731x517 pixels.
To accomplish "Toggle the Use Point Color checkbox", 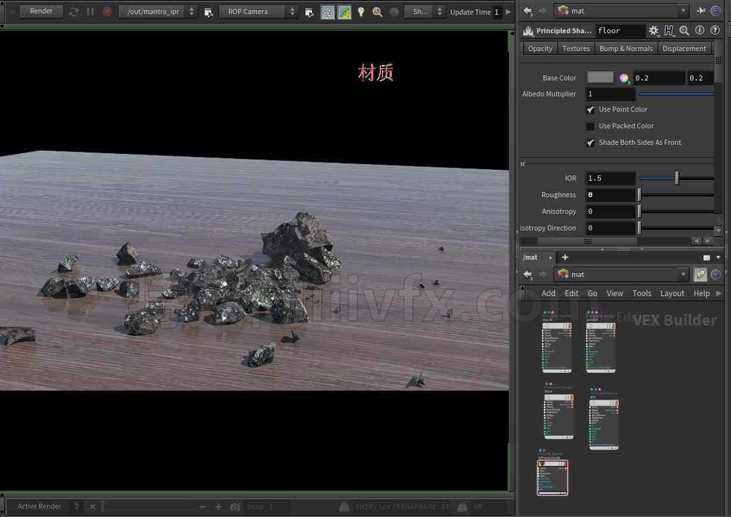I will [x=590, y=110].
